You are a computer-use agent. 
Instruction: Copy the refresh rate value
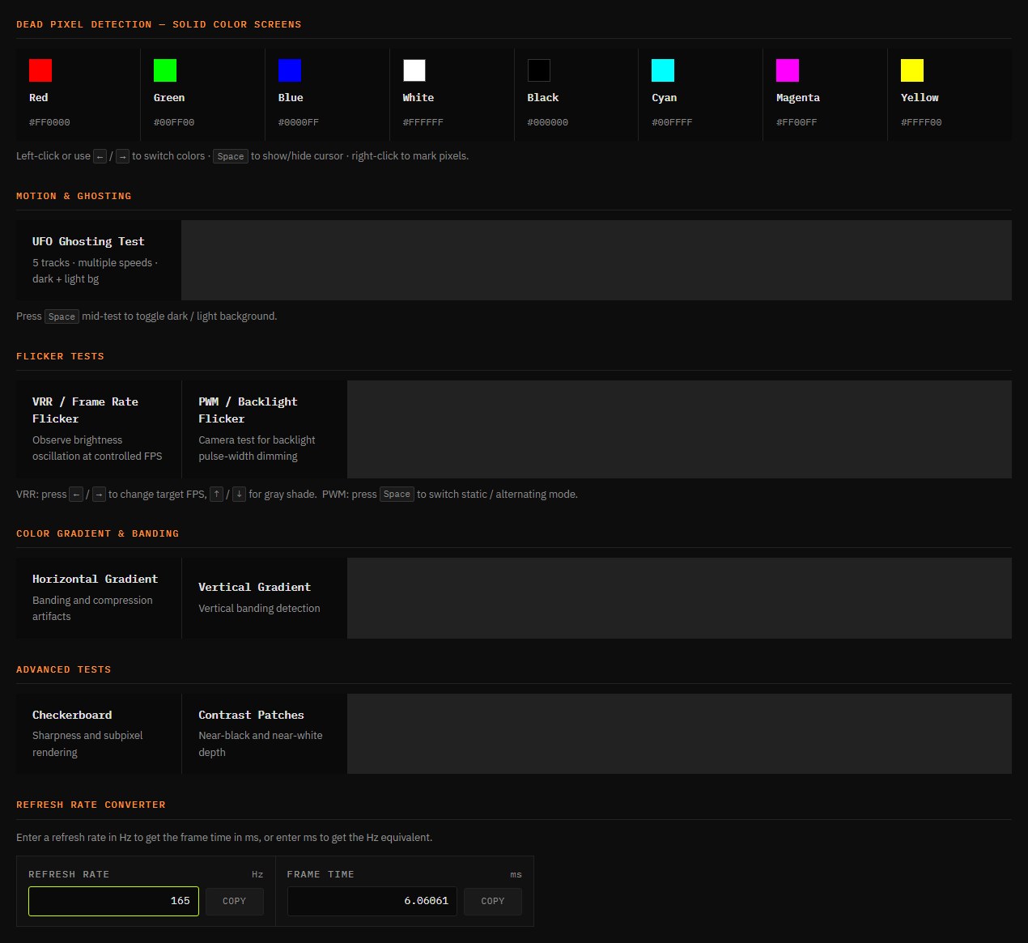(x=235, y=901)
